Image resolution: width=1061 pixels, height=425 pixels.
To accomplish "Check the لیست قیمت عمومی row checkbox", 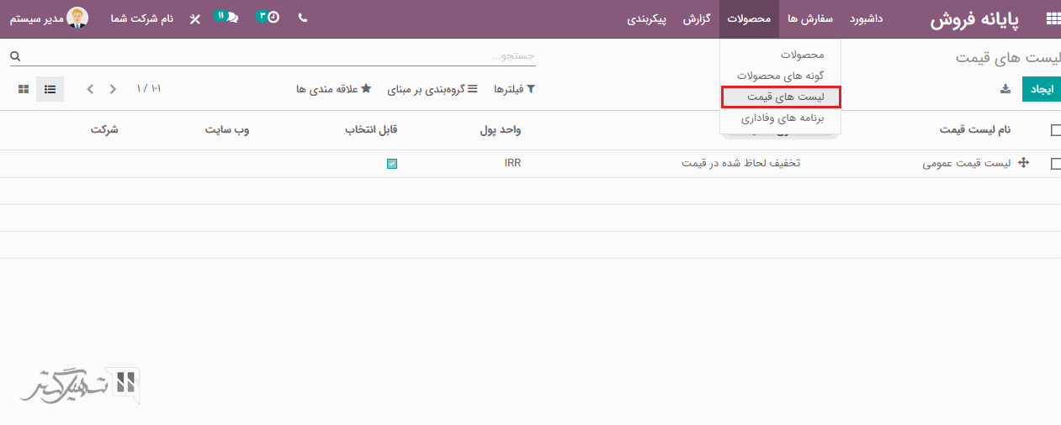I will click(1056, 164).
